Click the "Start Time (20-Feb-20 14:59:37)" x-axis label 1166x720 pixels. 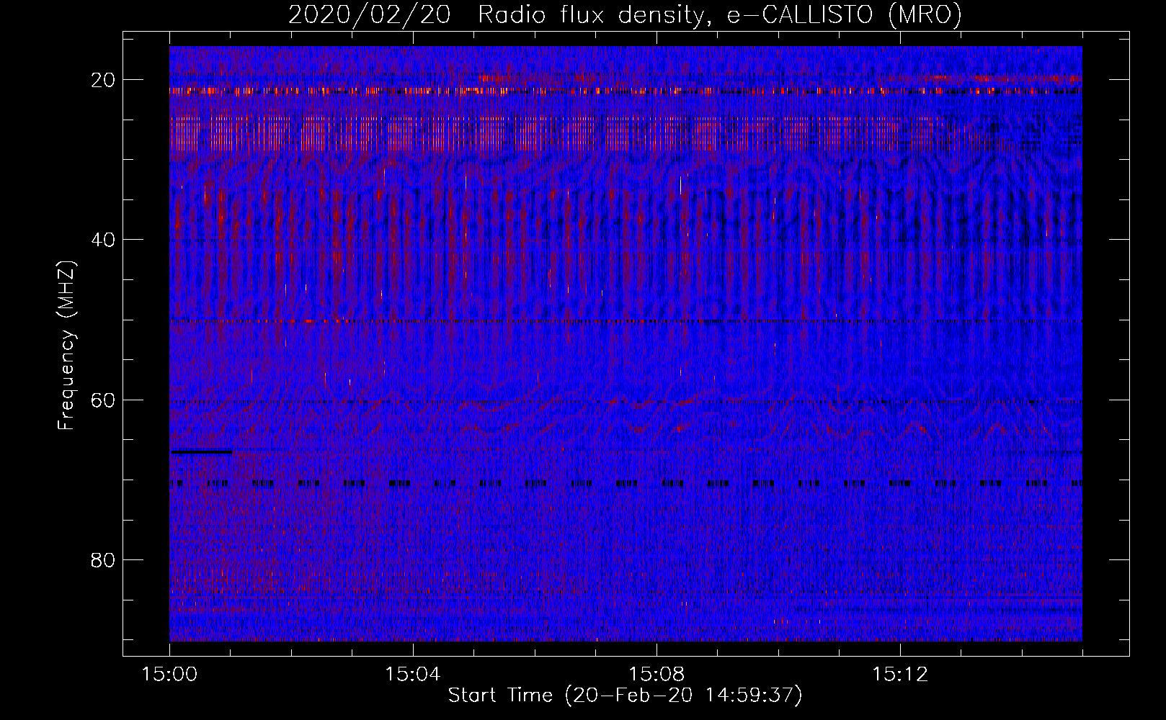(x=625, y=696)
